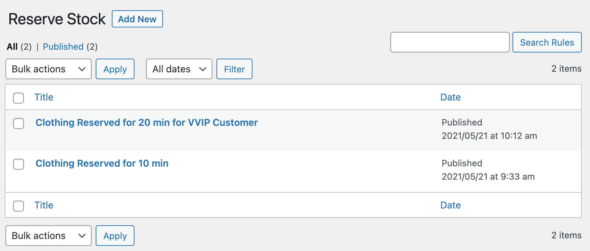Click the Search Rules button

coord(547,42)
